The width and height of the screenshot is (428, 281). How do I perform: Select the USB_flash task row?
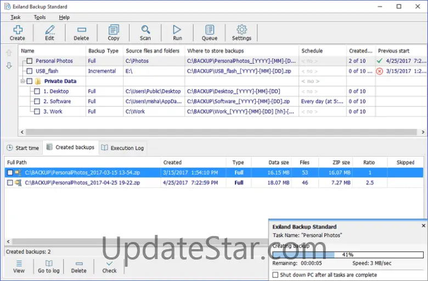tap(222, 71)
